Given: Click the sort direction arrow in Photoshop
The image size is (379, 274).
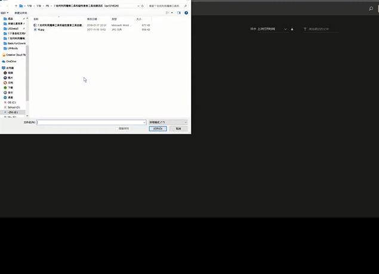Looking at the screenshot, I should tap(292, 29).
